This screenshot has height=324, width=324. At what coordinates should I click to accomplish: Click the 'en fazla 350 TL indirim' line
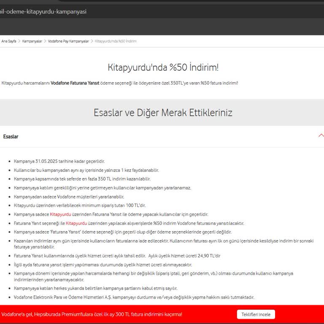(82, 179)
